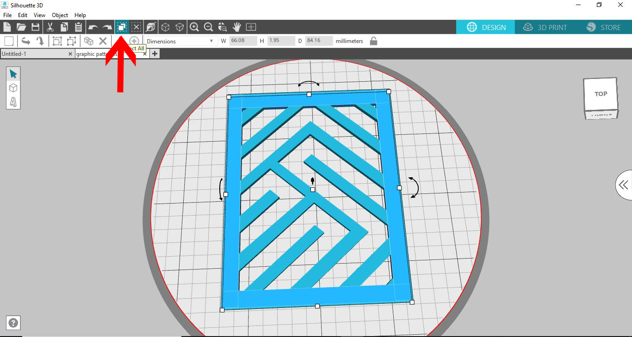This screenshot has width=632, height=337.
Task: Open the File menu
Action: point(7,15)
